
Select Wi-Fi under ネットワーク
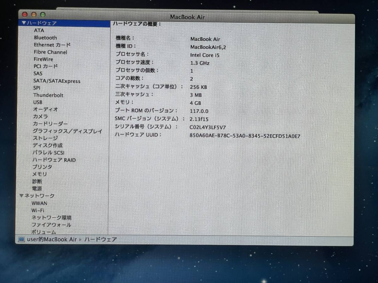click(x=38, y=210)
